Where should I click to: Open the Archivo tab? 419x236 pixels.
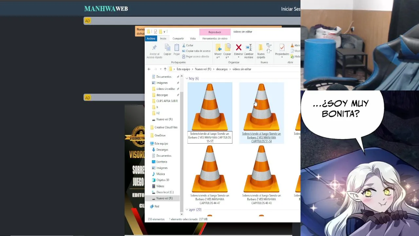pyautogui.click(x=151, y=39)
